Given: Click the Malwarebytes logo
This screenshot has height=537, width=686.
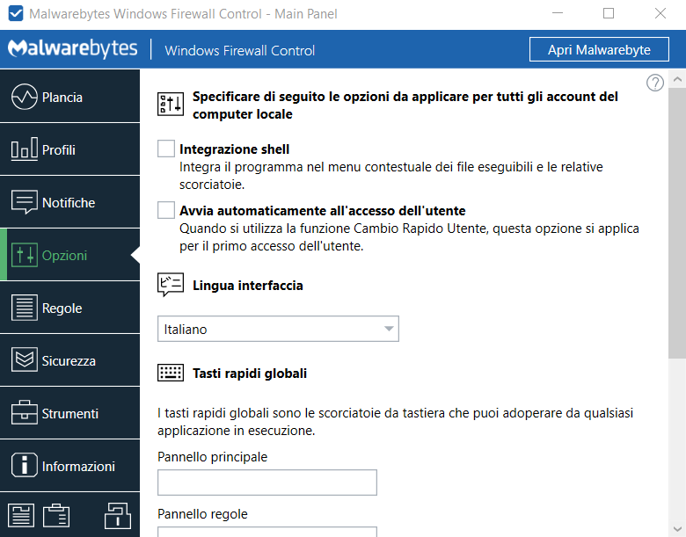Looking at the screenshot, I should pos(73,49).
